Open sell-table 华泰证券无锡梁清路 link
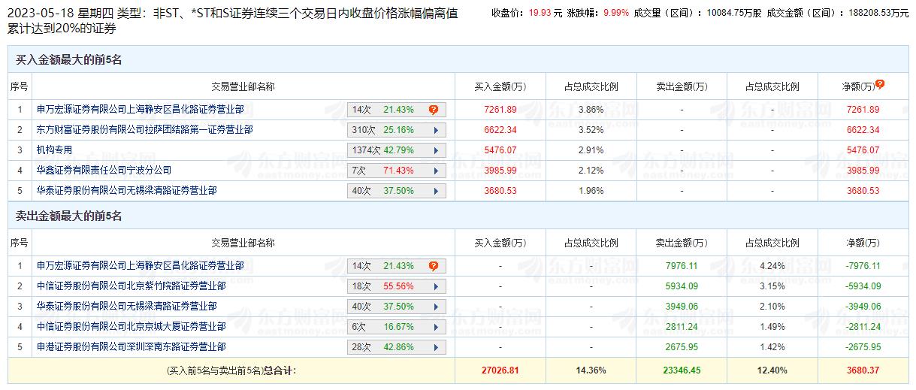This screenshot has width=916, height=390. coord(127,307)
